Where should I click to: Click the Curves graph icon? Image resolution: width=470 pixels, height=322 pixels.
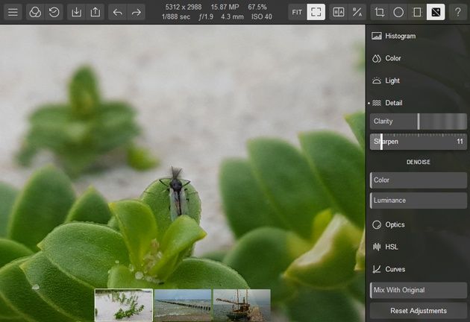point(377,269)
